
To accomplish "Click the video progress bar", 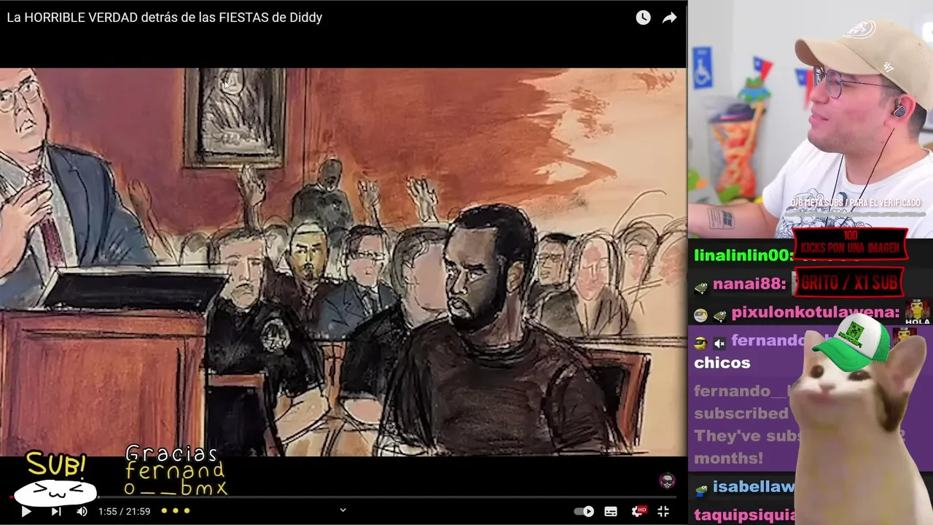I will (x=343, y=497).
